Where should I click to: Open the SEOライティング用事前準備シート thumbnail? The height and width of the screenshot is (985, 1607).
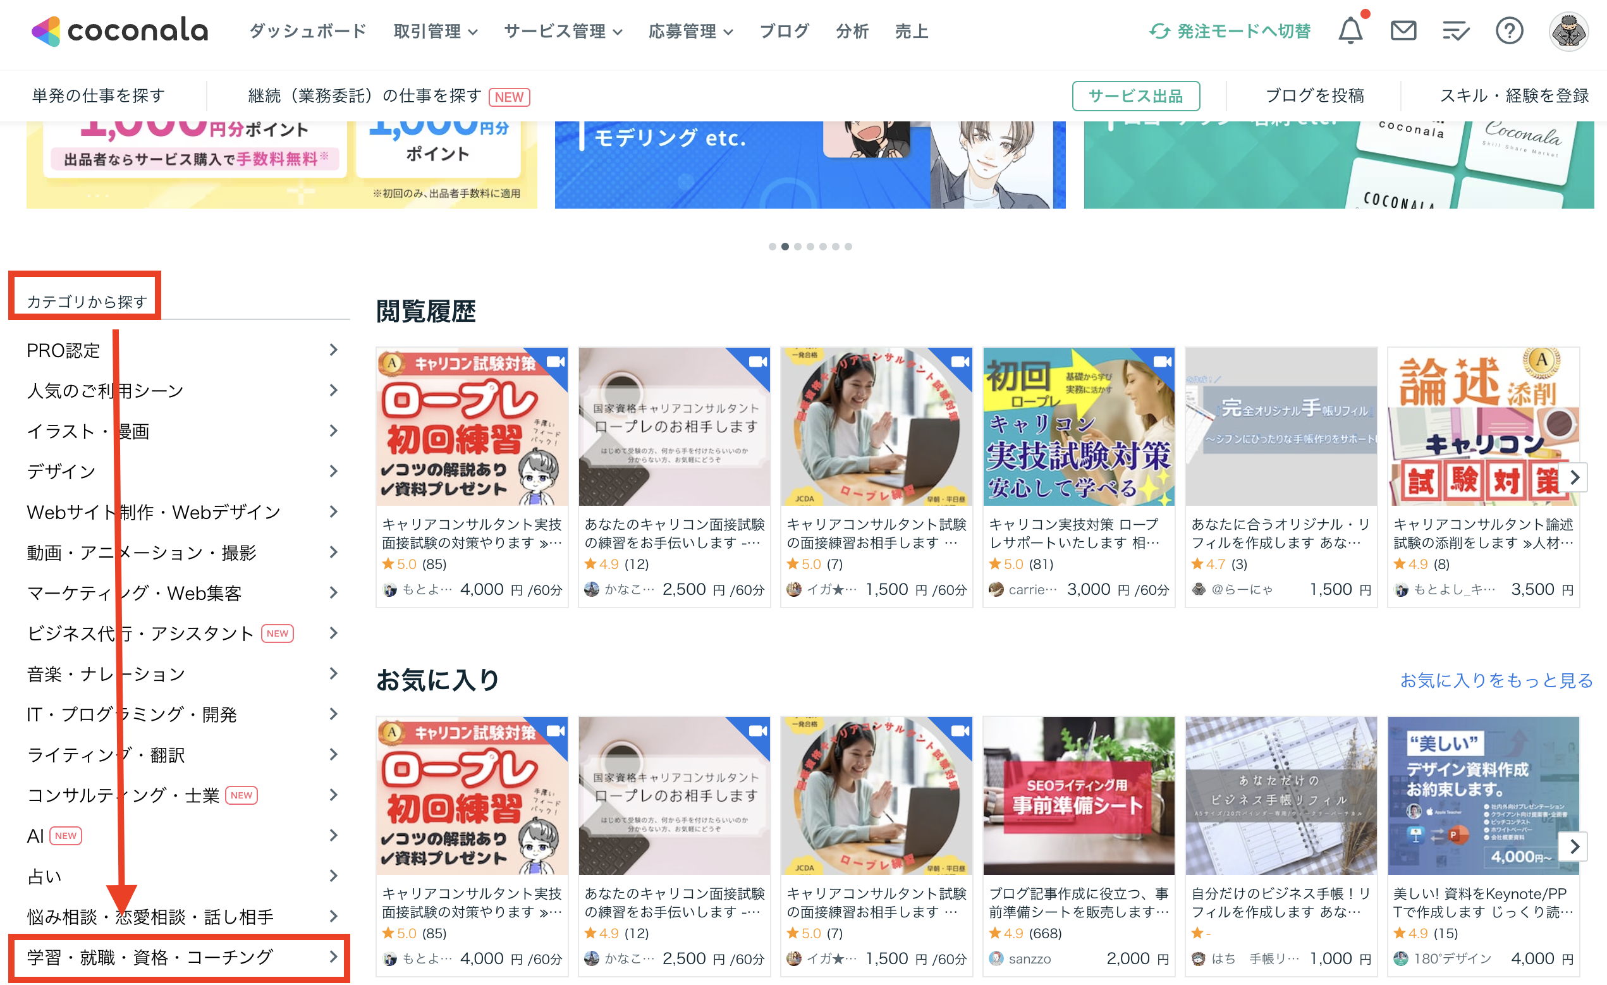point(1078,795)
